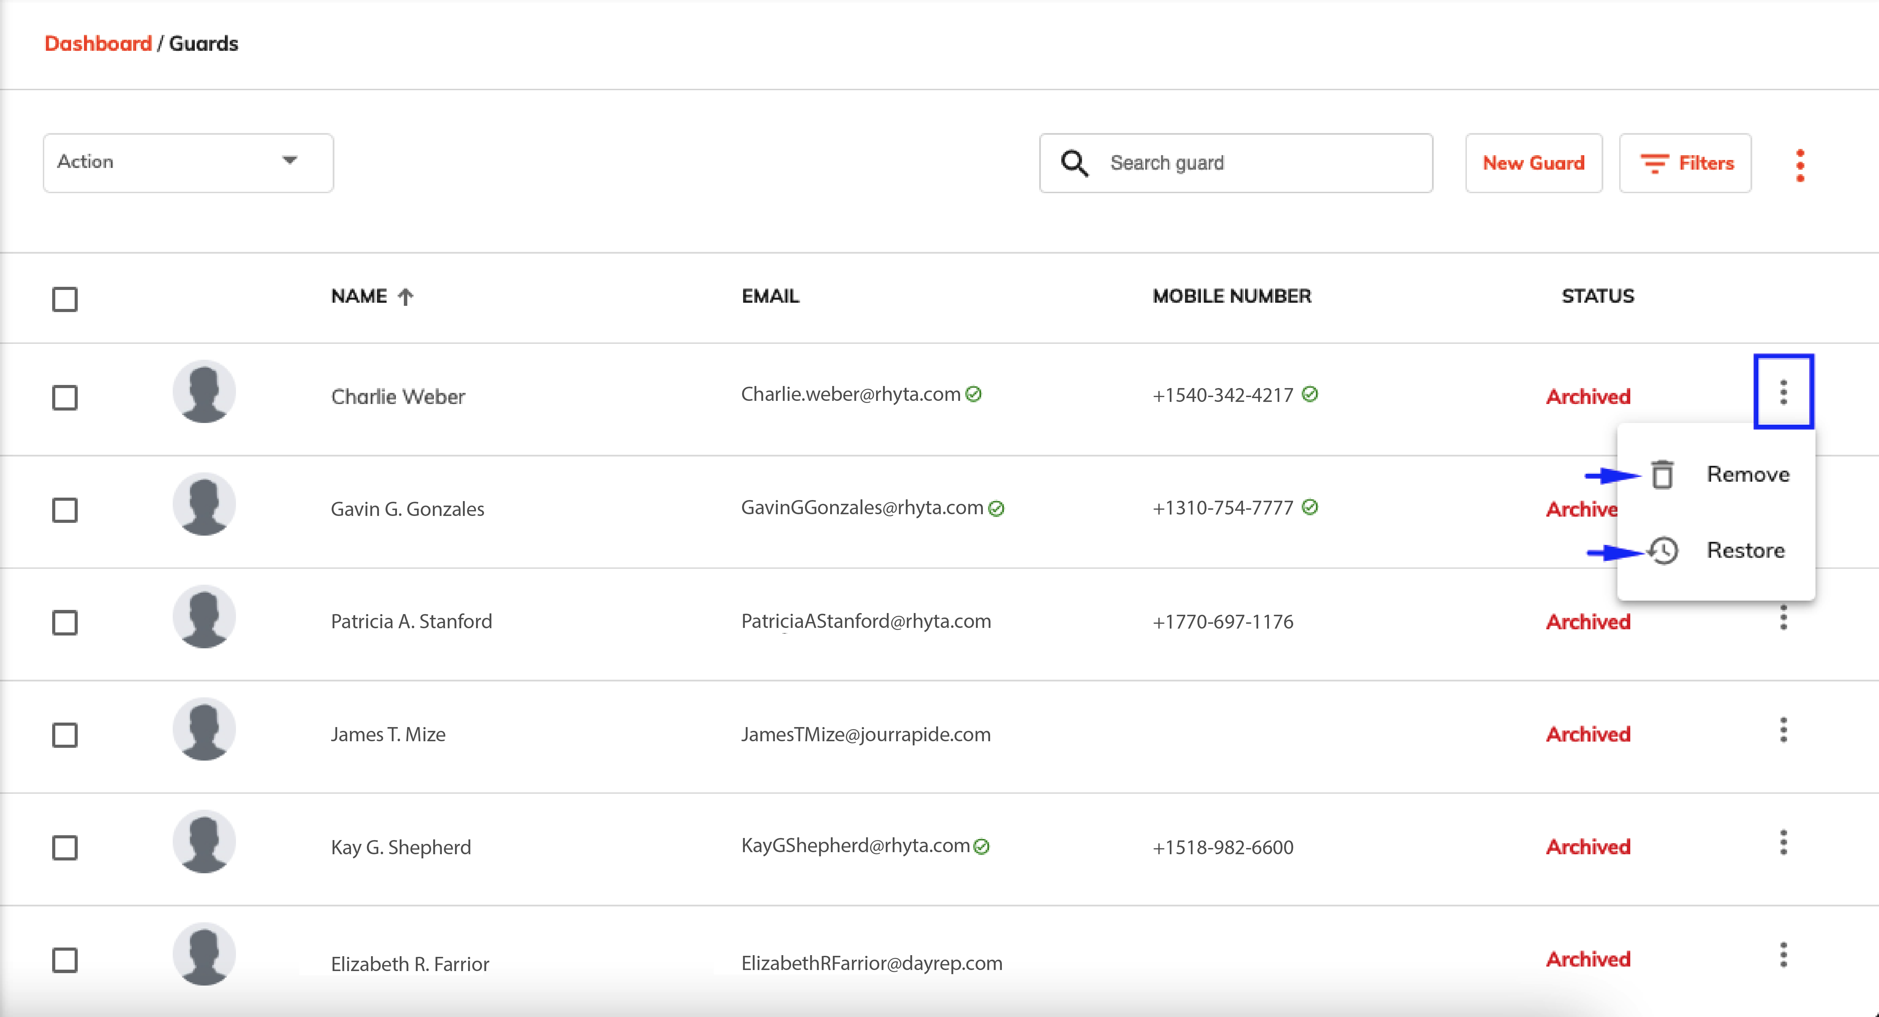
Task: Click the name Elizabeth R. Farrior
Action: (x=410, y=964)
